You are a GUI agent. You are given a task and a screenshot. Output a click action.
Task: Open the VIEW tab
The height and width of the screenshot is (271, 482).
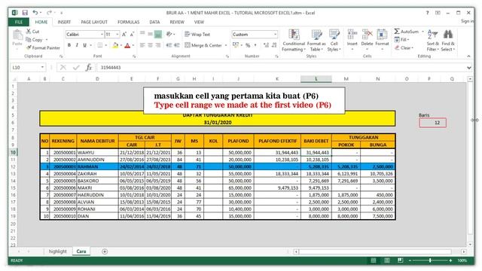pos(199,22)
